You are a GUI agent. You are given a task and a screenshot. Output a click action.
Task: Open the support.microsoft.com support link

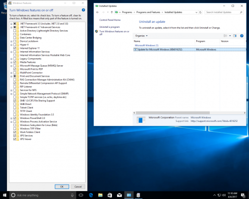click(x=214, y=121)
